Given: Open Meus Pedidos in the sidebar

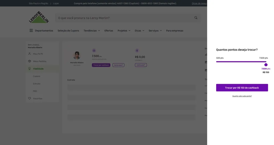Looking at the screenshot, I should [x=40, y=61].
